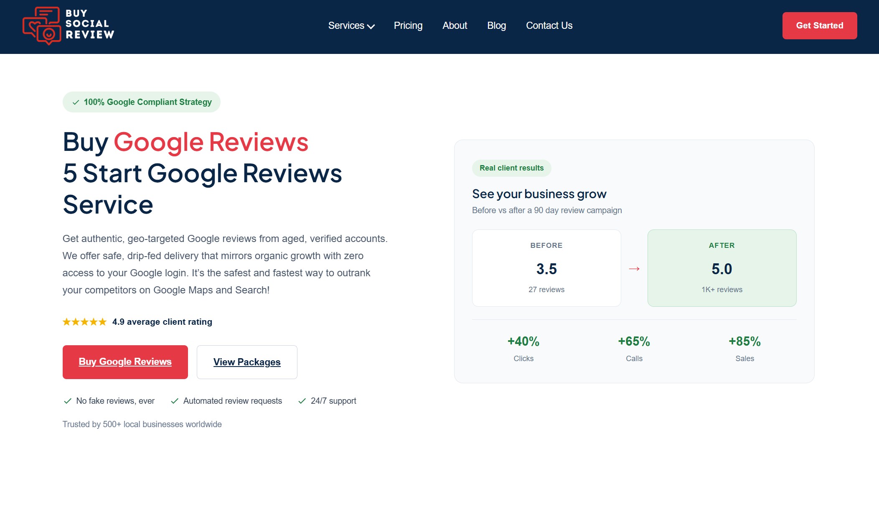The image size is (879, 512).
Task: Go to the About page
Action: (455, 25)
